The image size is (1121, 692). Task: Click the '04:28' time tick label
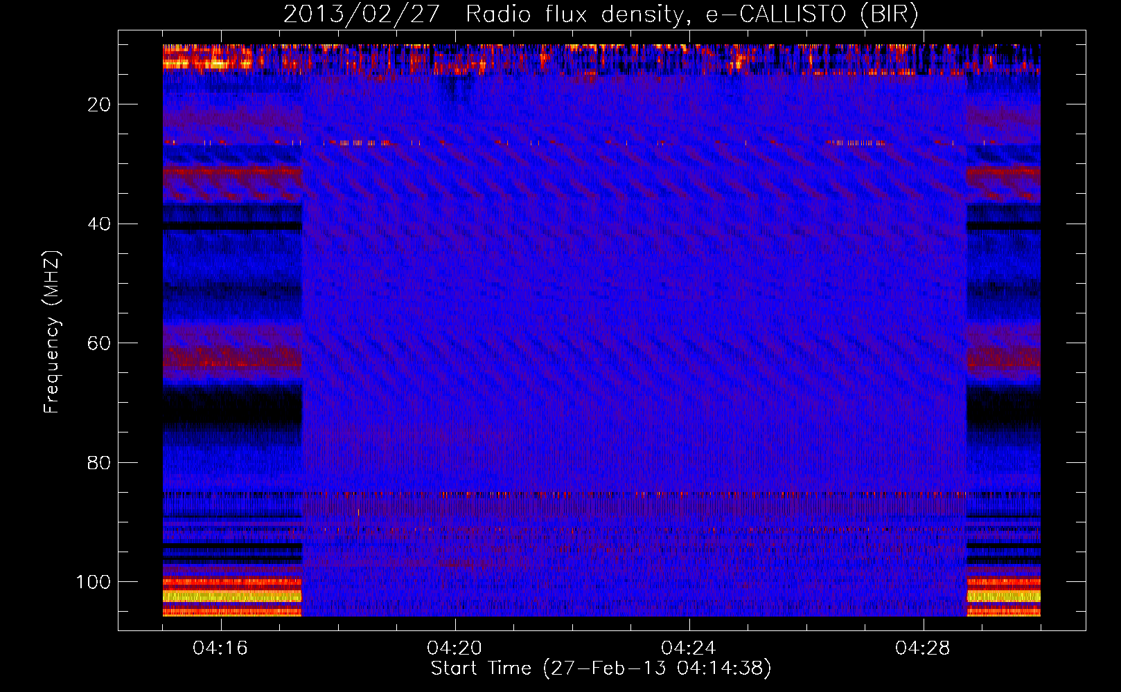pyautogui.click(x=923, y=648)
